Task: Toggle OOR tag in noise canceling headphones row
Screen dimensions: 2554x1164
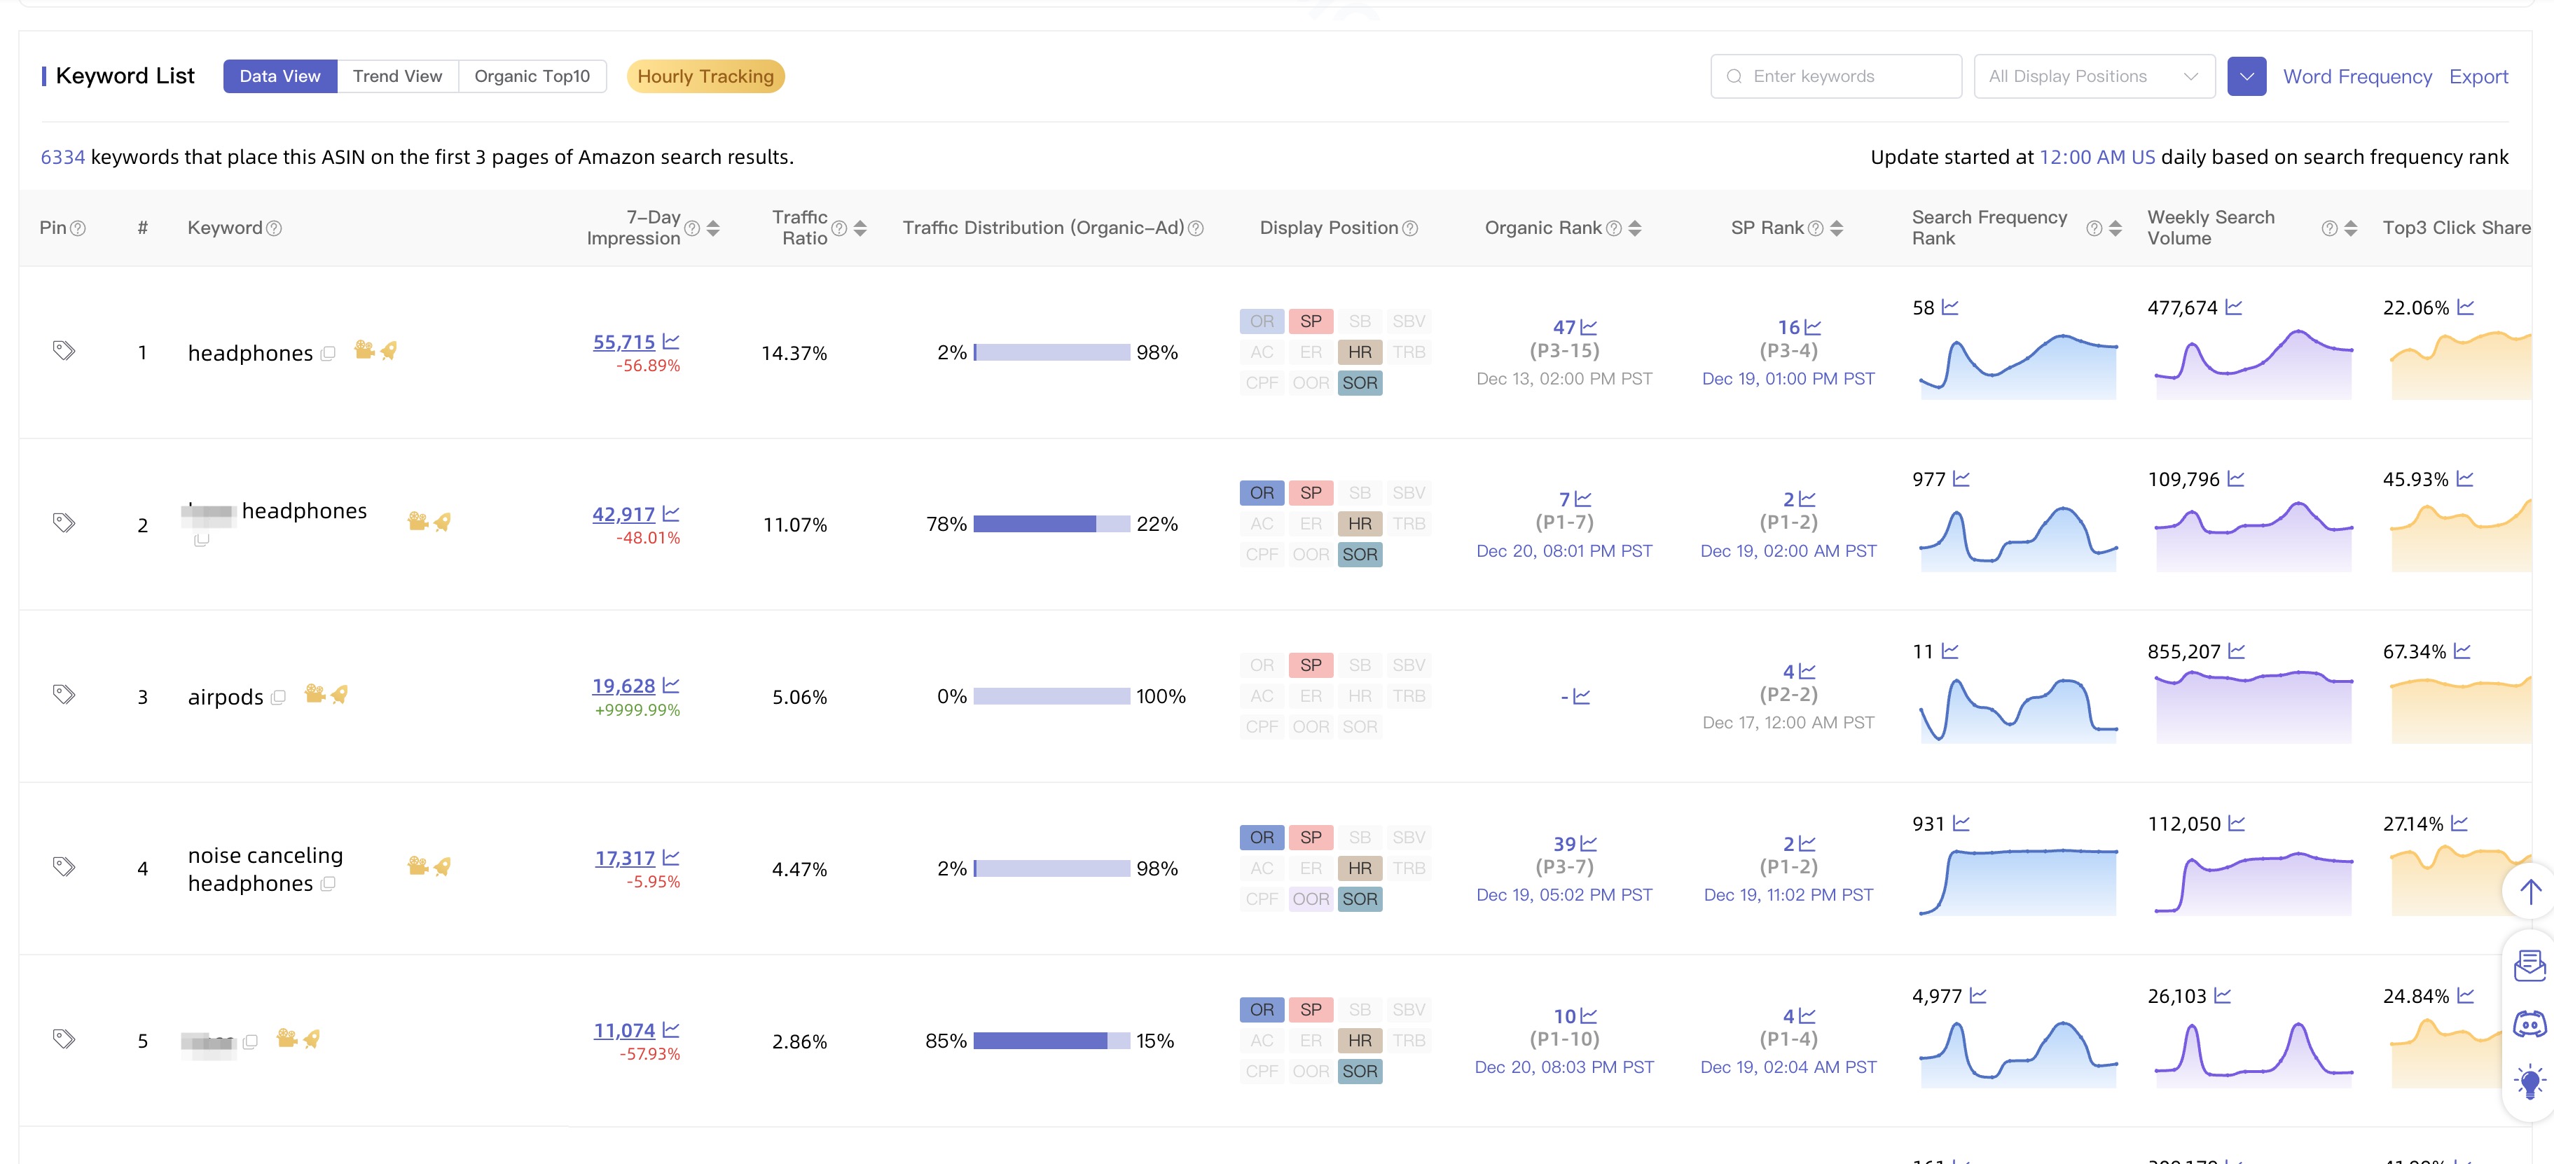Action: (x=1311, y=899)
